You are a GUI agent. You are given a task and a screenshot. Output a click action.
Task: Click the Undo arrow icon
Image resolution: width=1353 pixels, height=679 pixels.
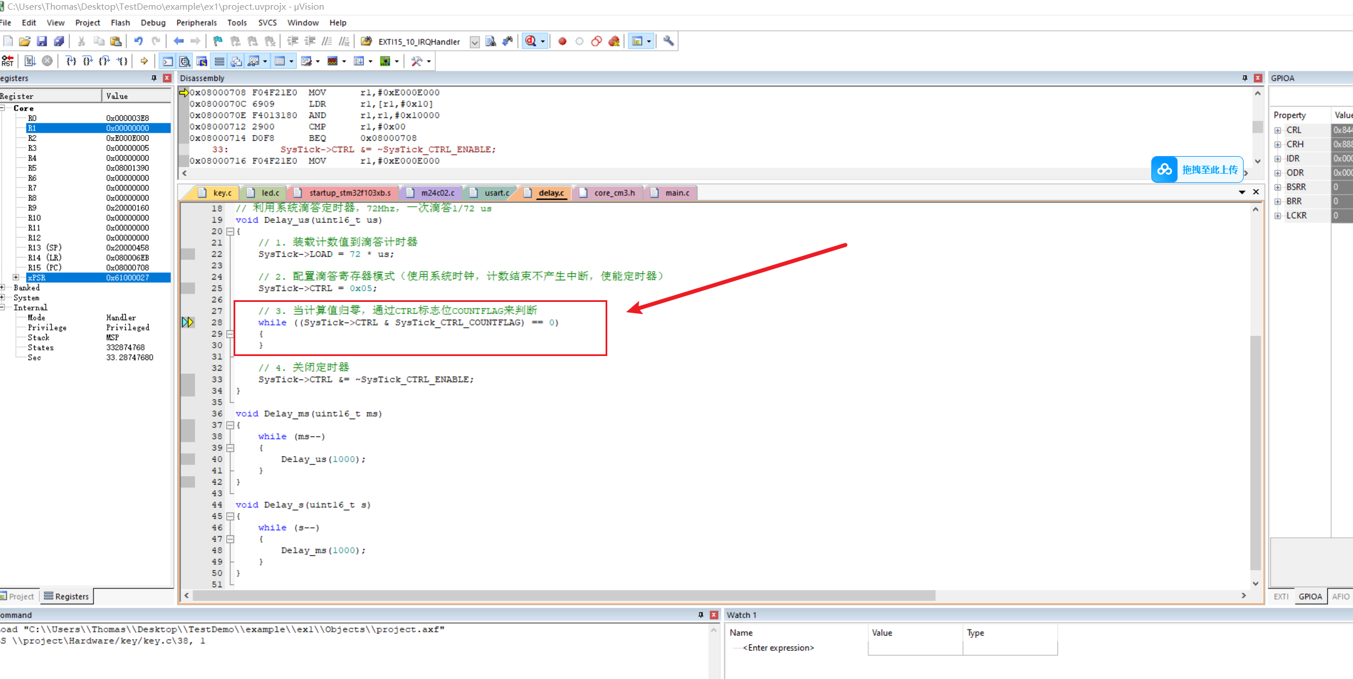(x=138, y=41)
